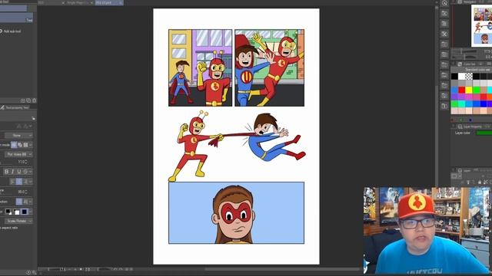
Task: Click the duplicate sub tool icon
Action: click(x=28, y=100)
